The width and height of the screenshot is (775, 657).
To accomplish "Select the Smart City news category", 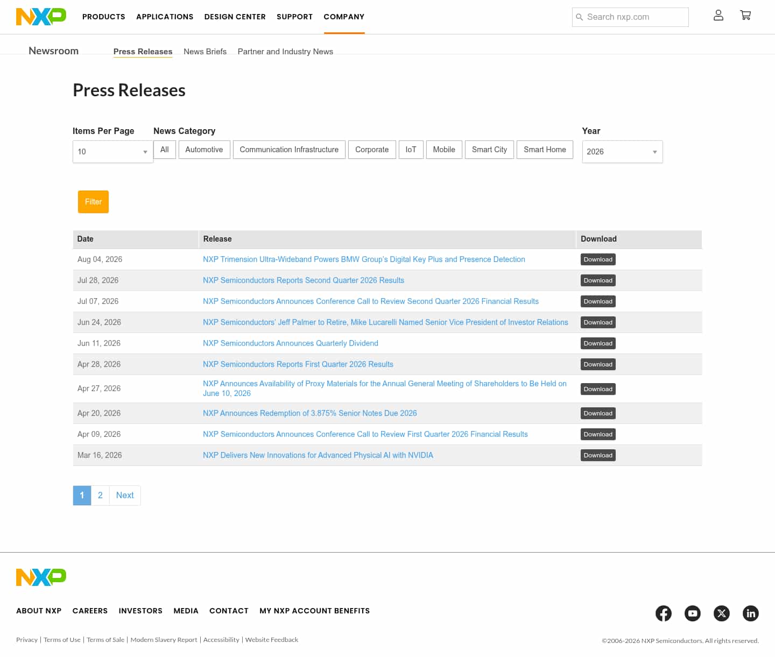I will click(x=489, y=150).
